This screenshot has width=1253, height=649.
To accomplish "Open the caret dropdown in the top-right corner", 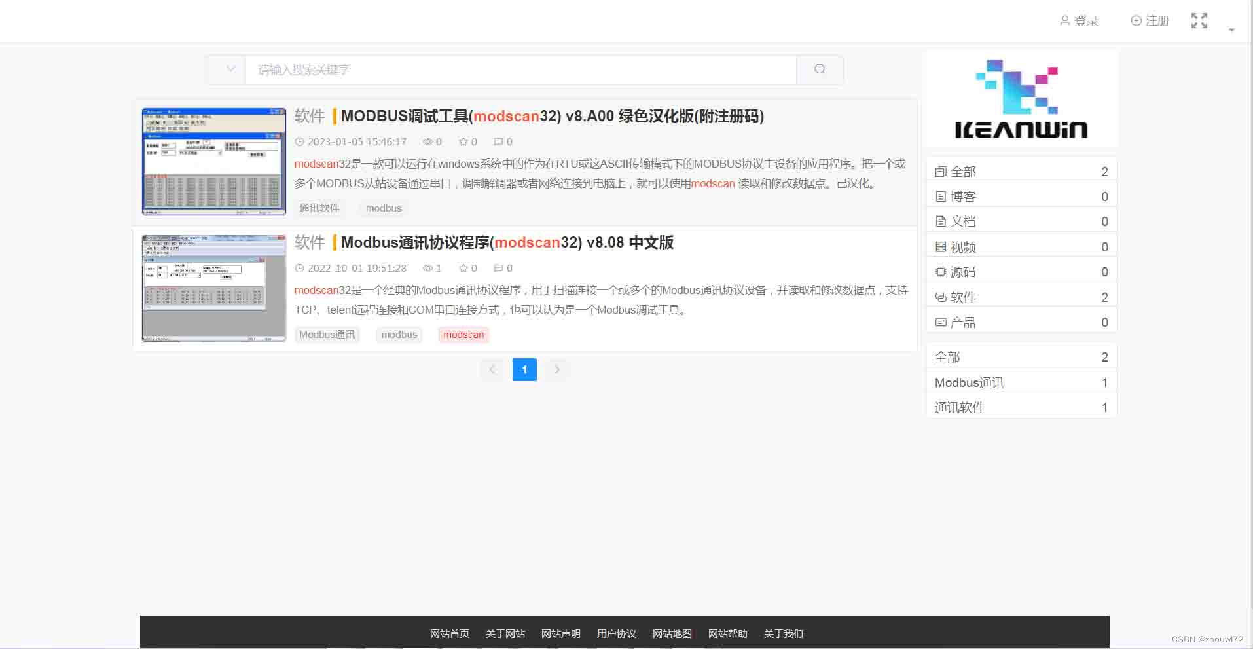I will pyautogui.click(x=1231, y=29).
